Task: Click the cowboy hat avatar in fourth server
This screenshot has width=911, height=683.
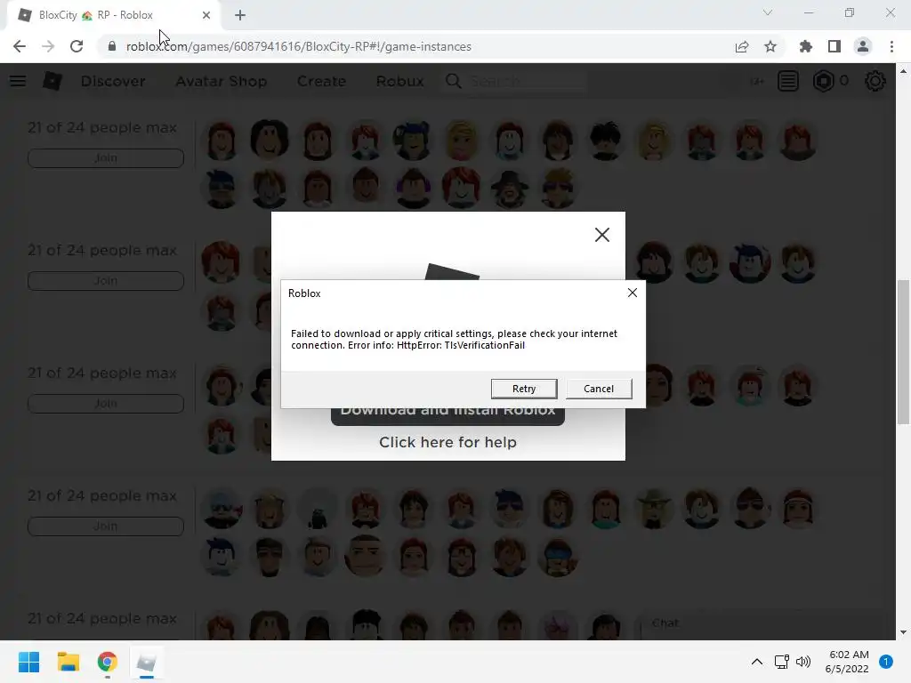Action: pyautogui.click(x=654, y=508)
